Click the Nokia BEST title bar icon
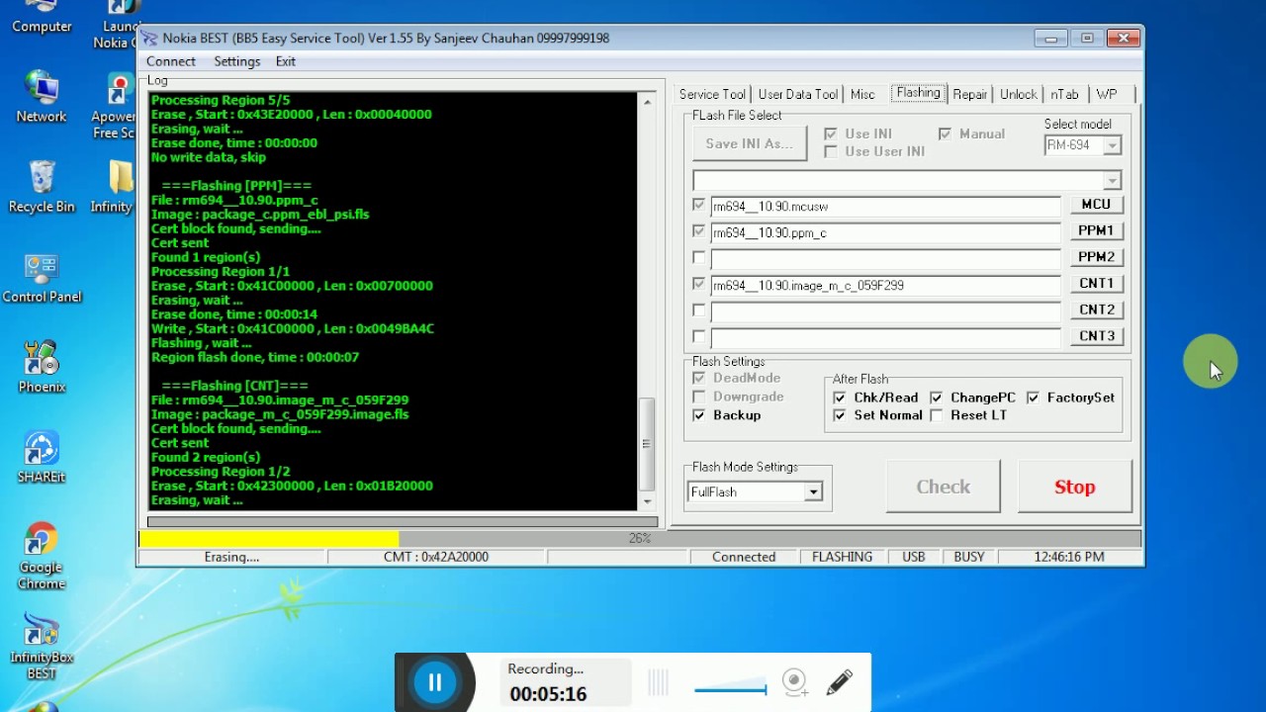The height and width of the screenshot is (712, 1266). tap(149, 39)
